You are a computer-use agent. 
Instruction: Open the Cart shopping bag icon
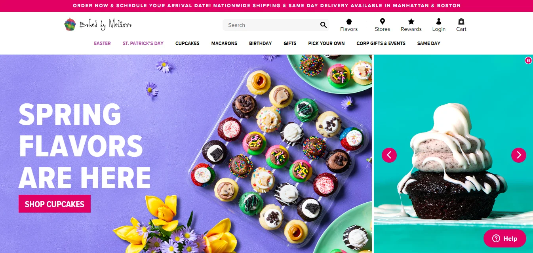click(x=461, y=22)
